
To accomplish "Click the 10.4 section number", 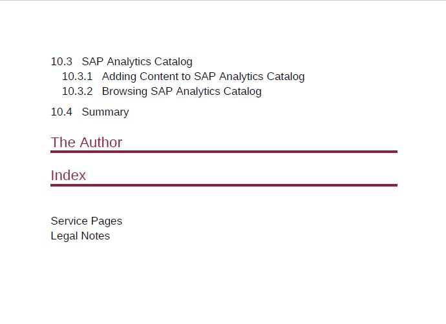I will pyautogui.click(x=61, y=112).
